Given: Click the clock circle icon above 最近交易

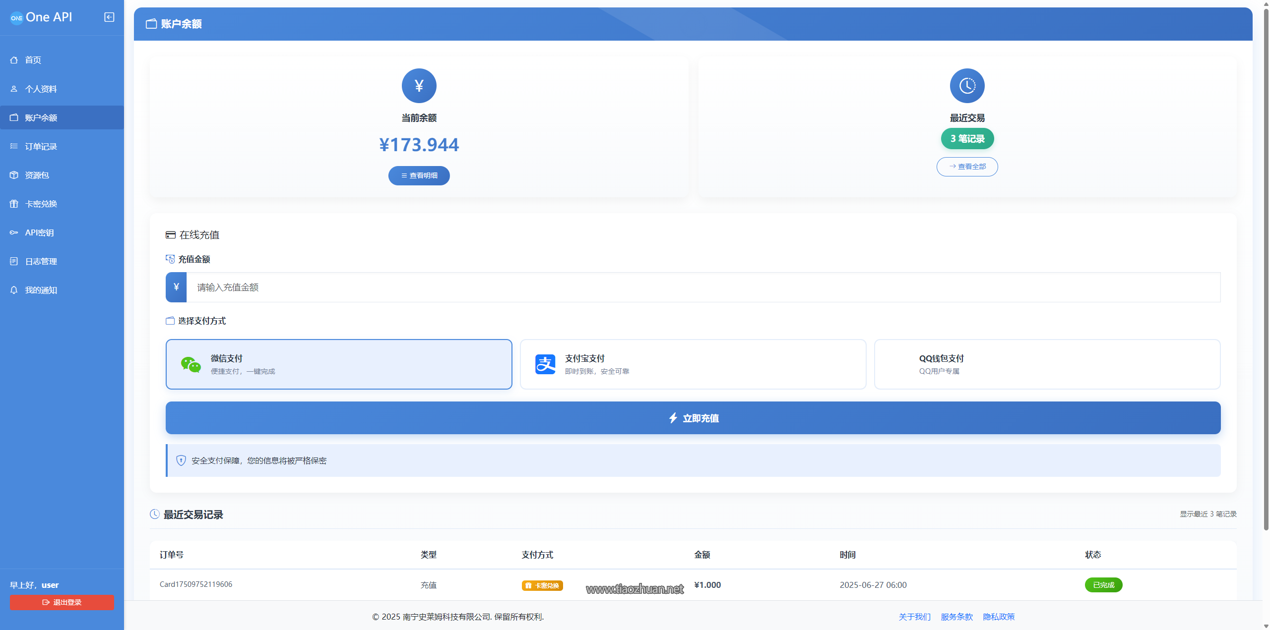Looking at the screenshot, I should [967, 86].
